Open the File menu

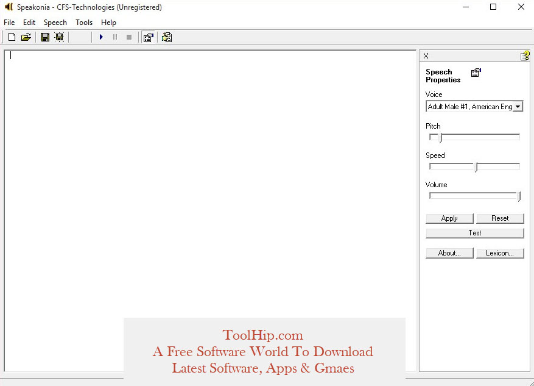coord(9,23)
